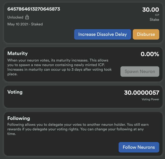165x159 pixels.
Task: Click the May 10 2021 Staked date
Action: [25, 24]
